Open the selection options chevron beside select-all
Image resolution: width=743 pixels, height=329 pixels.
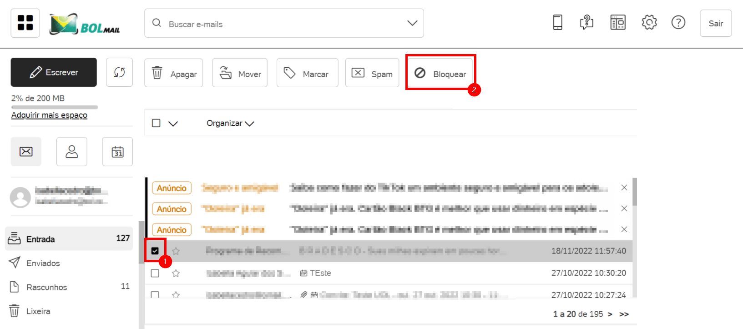pyautogui.click(x=173, y=124)
